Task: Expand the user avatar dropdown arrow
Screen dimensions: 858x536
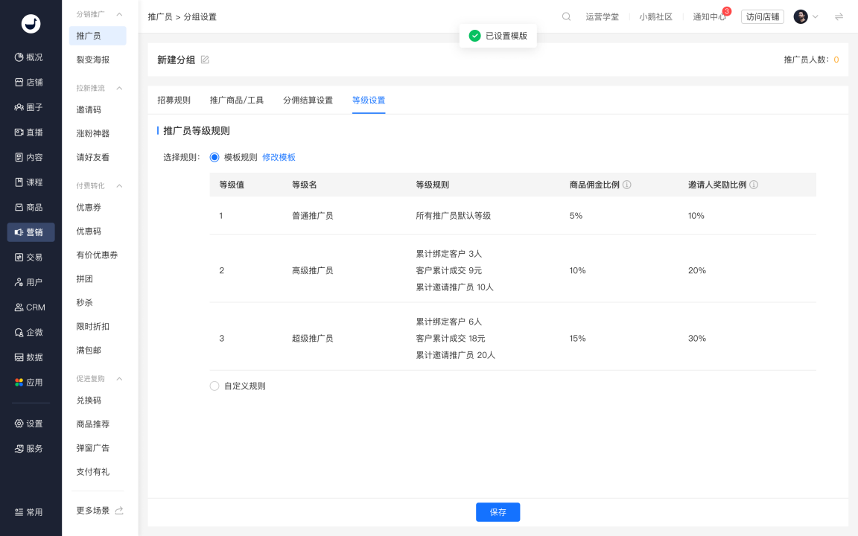Action: coord(816,17)
